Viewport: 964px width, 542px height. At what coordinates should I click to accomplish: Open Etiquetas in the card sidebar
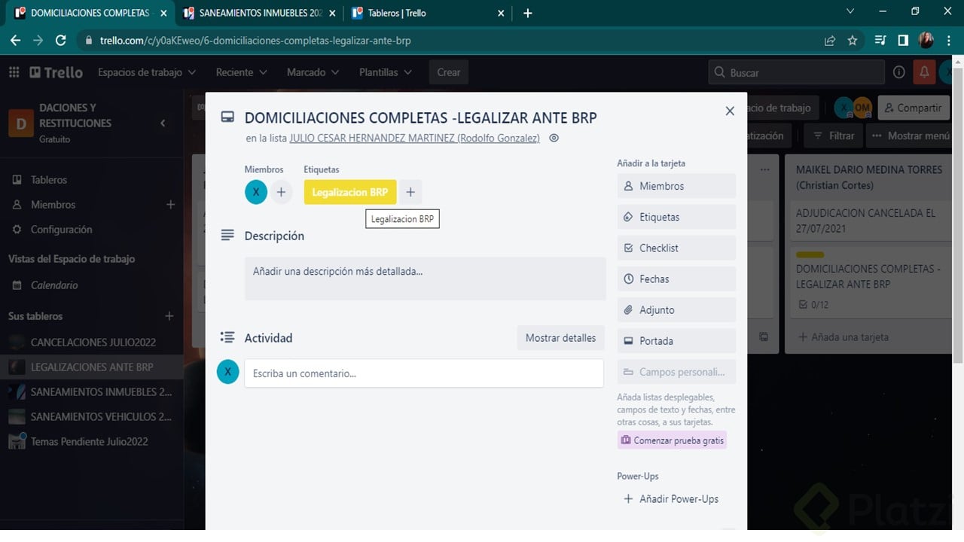tap(676, 217)
